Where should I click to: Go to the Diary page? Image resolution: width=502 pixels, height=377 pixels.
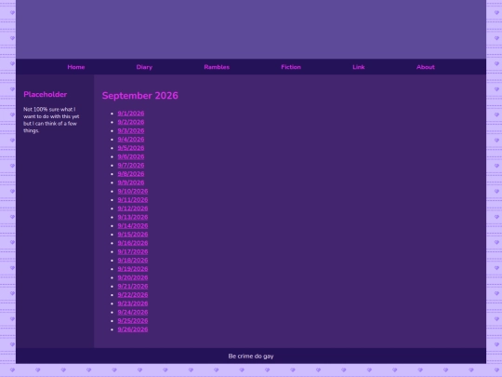144,67
